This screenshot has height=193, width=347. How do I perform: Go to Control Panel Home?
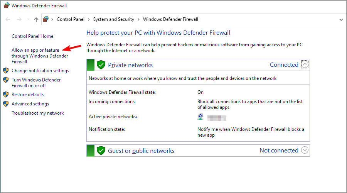click(32, 36)
